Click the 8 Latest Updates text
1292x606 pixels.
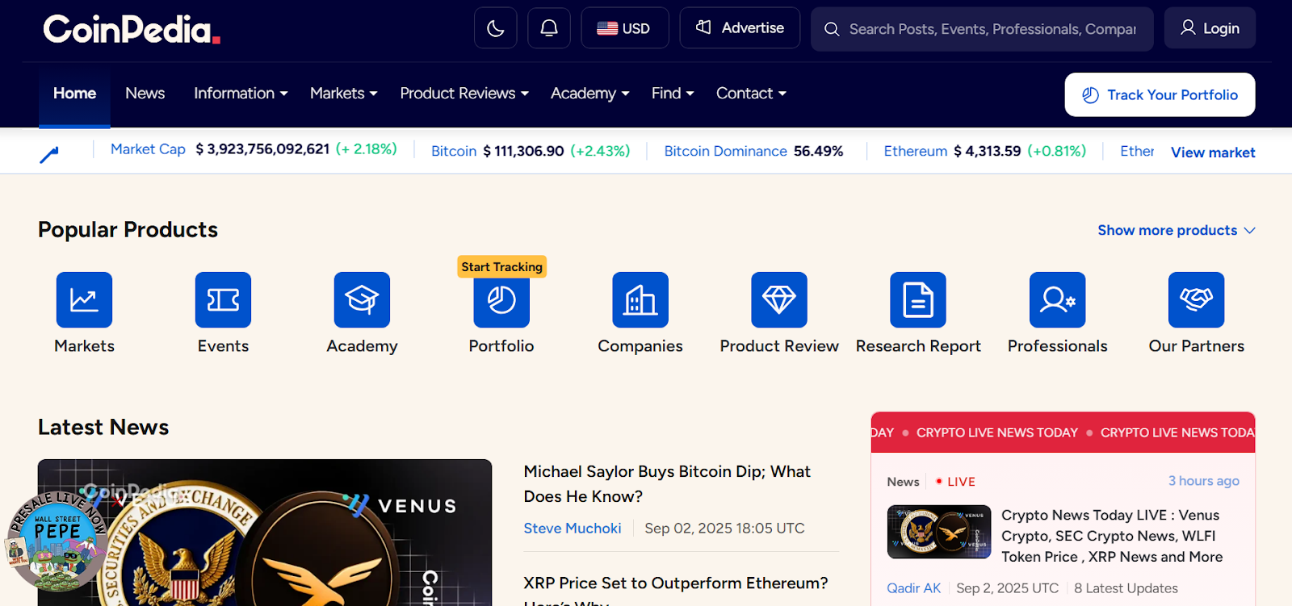coord(1126,588)
